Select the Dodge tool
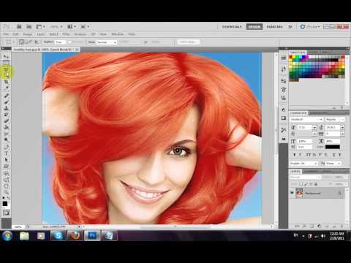 (6, 140)
